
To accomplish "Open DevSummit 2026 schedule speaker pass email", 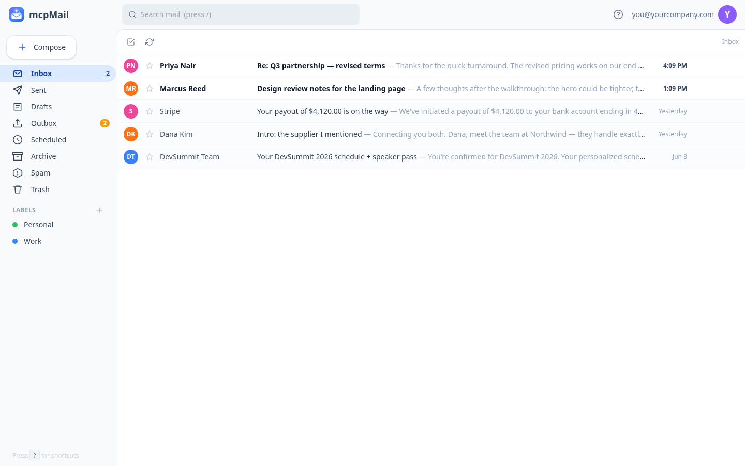I will click(430, 157).
